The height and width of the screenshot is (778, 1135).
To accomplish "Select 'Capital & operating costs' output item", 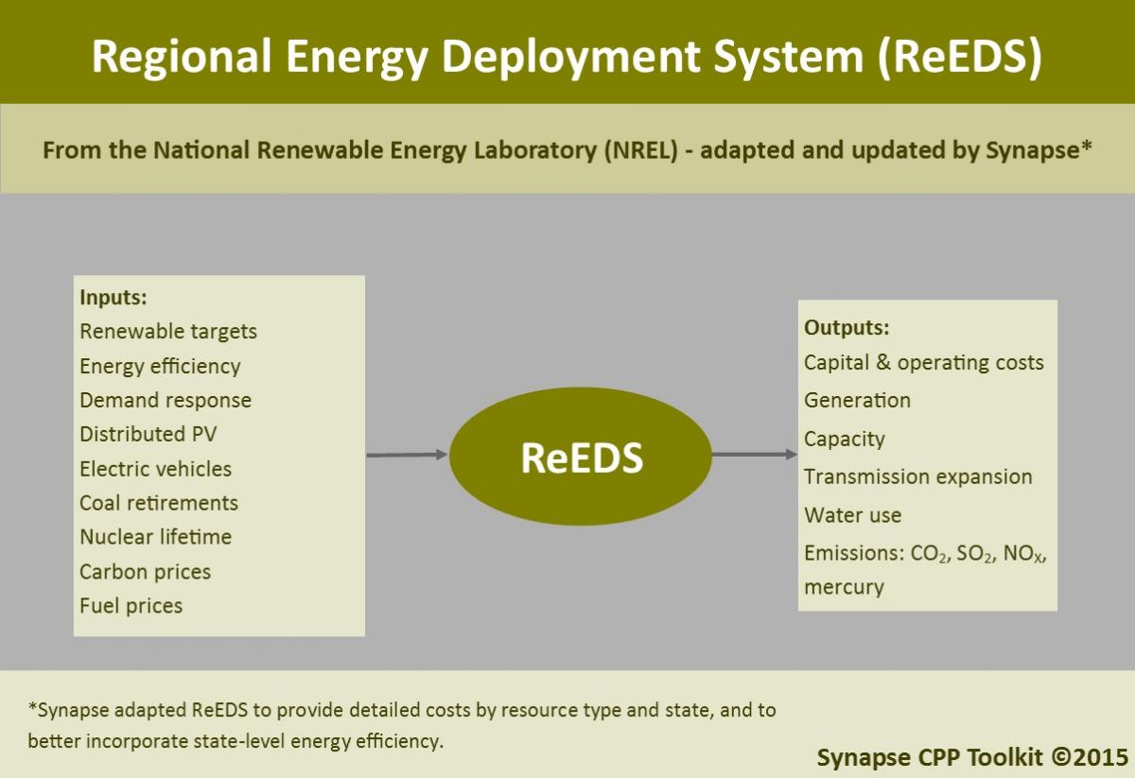I will point(924,363).
